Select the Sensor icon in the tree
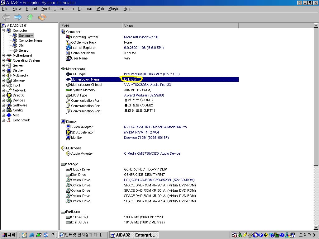 pos(15,50)
